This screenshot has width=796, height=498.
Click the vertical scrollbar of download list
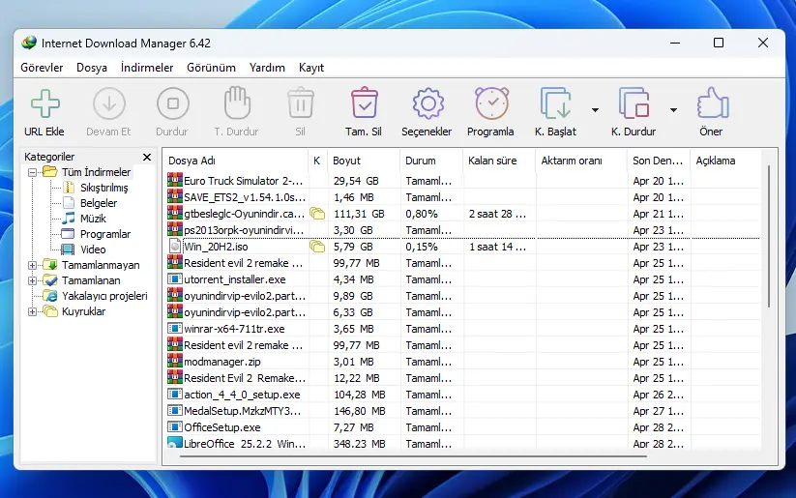pos(769,236)
